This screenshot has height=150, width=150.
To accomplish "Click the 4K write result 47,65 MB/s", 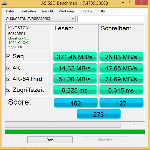I will [121, 68].
